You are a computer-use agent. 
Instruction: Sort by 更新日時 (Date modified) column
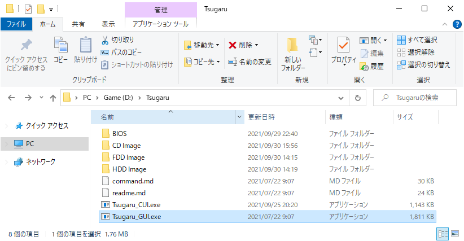284,117
